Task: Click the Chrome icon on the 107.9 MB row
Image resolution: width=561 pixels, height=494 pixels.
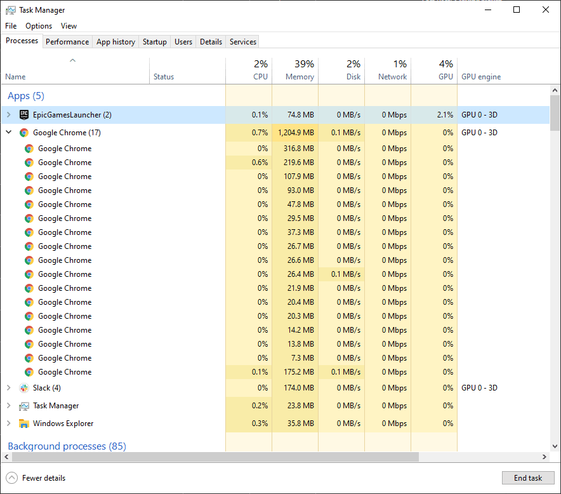Action: click(x=29, y=177)
